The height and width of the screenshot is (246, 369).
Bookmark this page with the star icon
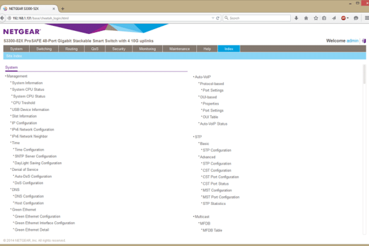point(316,18)
